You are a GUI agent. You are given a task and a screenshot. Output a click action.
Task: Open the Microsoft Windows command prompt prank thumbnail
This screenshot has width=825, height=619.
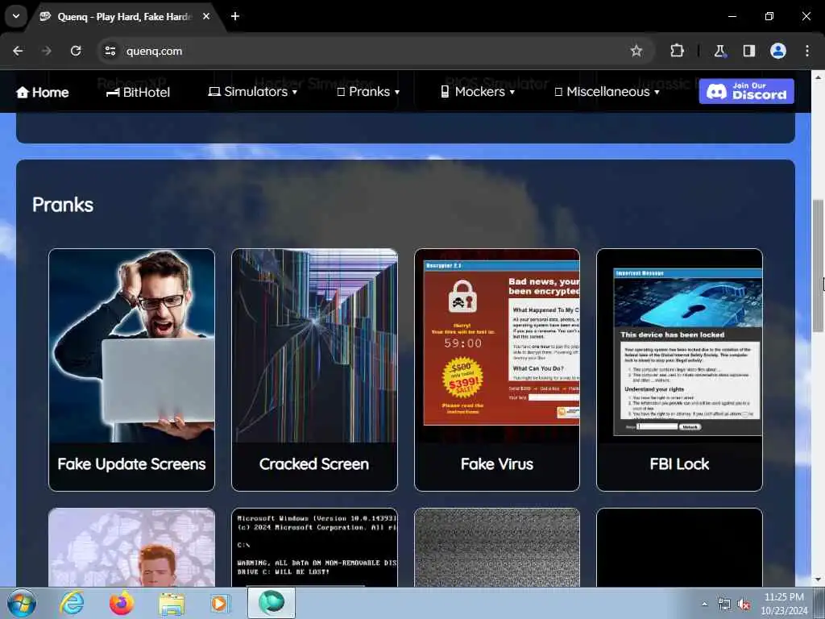[x=315, y=547]
